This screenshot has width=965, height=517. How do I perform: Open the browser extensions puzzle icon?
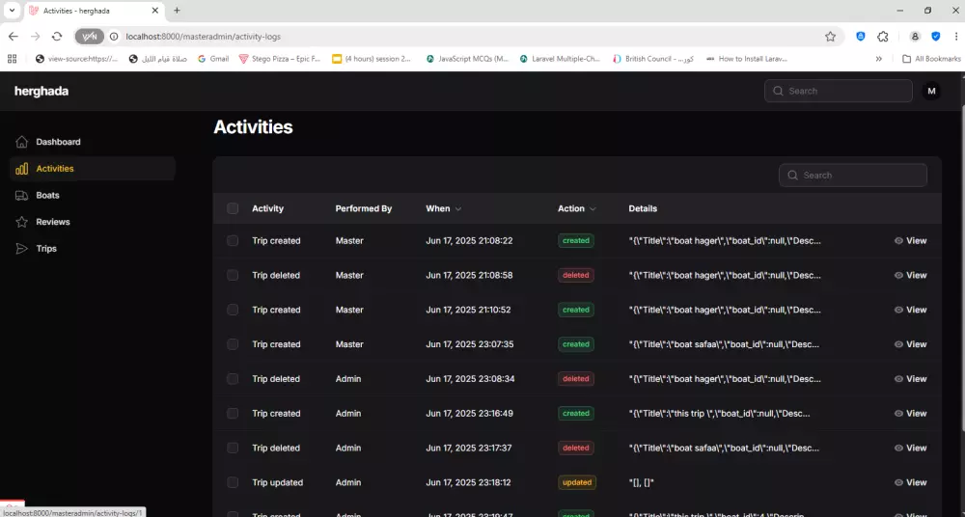click(883, 37)
